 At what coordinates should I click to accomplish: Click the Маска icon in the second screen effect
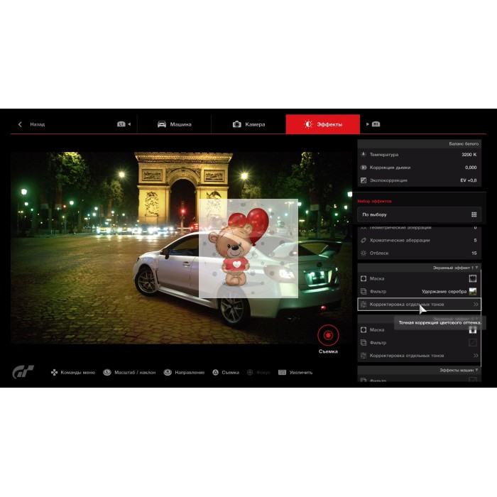click(x=364, y=330)
